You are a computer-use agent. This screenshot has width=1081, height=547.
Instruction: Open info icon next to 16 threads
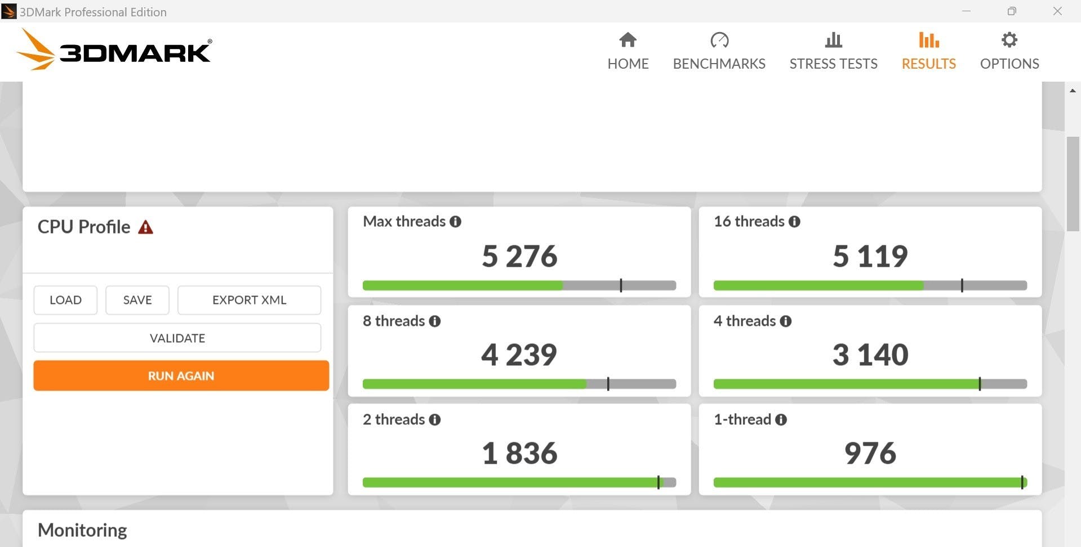pos(794,222)
